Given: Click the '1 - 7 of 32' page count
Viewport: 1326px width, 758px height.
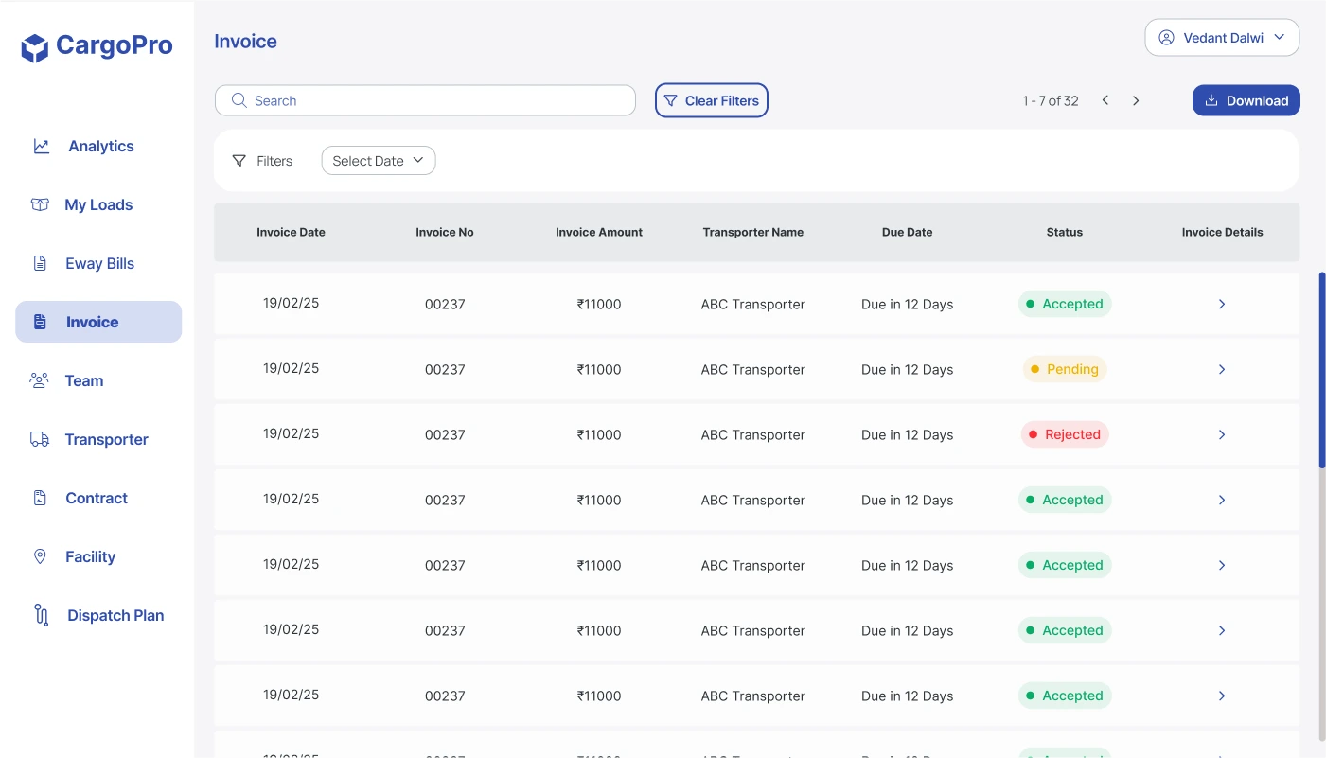Looking at the screenshot, I should click(1051, 100).
